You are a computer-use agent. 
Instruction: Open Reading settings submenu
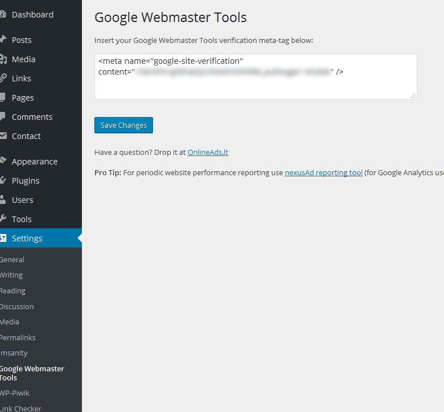(12, 291)
